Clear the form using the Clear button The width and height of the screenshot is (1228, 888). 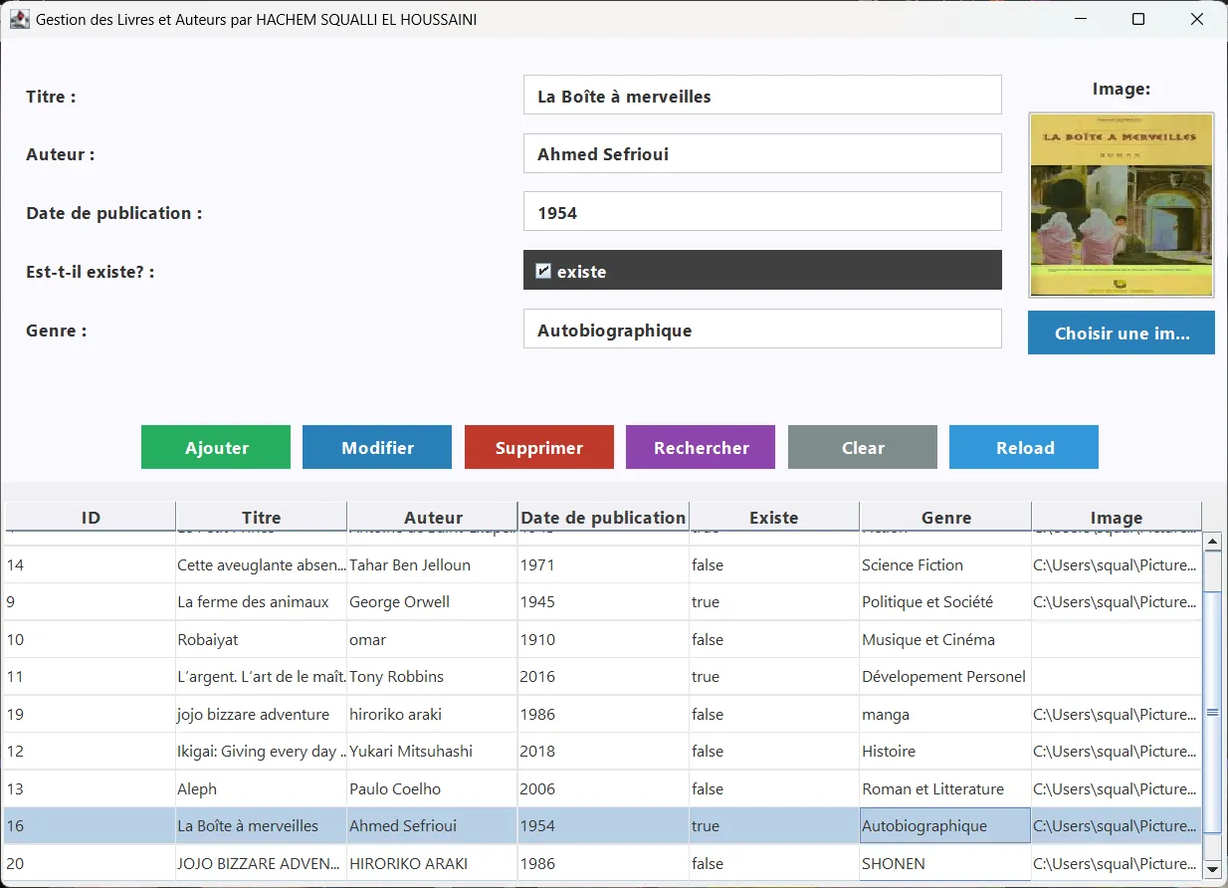(x=862, y=447)
